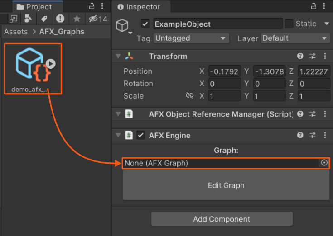The height and width of the screenshot is (236, 333).
Task: Enable the Static checkbox
Action: pos(289,24)
